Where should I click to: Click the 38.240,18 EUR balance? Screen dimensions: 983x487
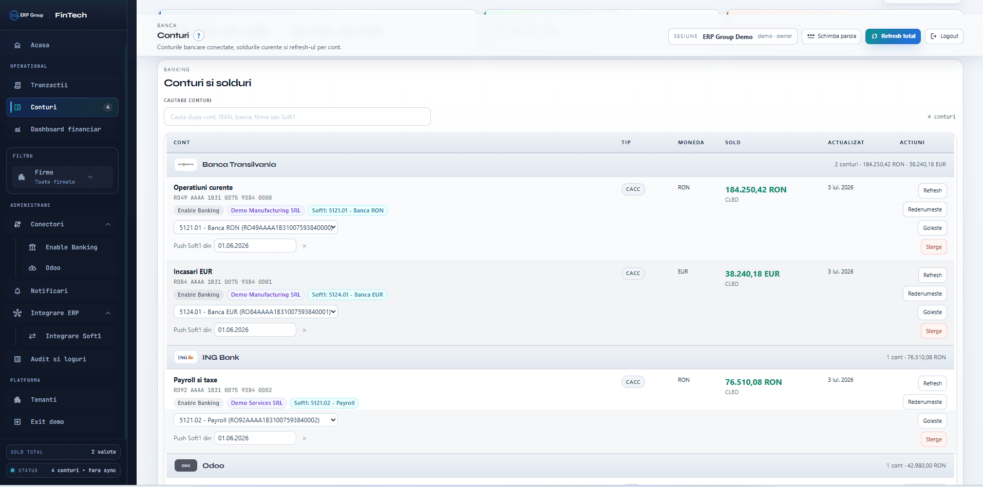click(x=752, y=274)
